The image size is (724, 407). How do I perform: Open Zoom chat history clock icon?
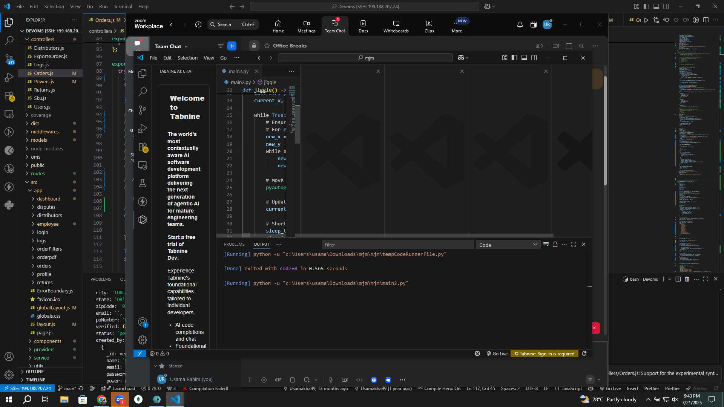pyautogui.click(x=198, y=25)
